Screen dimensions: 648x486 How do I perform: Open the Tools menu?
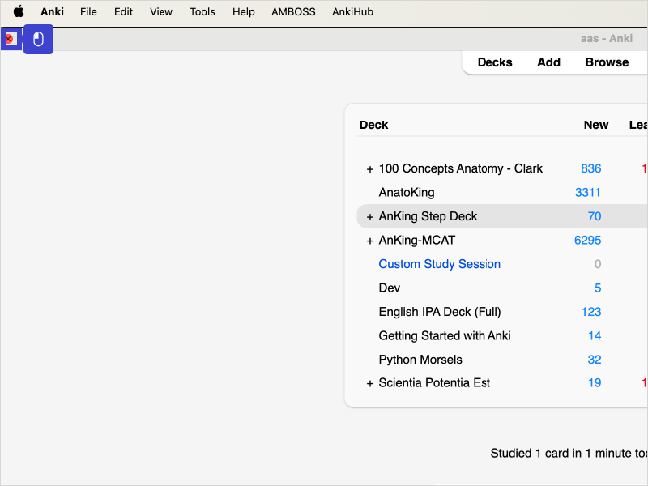pyautogui.click(x=202, y=11)
